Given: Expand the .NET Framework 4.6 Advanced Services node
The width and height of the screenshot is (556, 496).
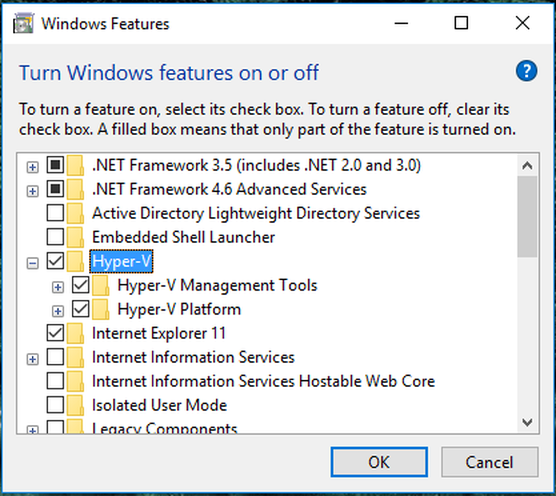Looking at the screenshot, I should click(33, 191).
